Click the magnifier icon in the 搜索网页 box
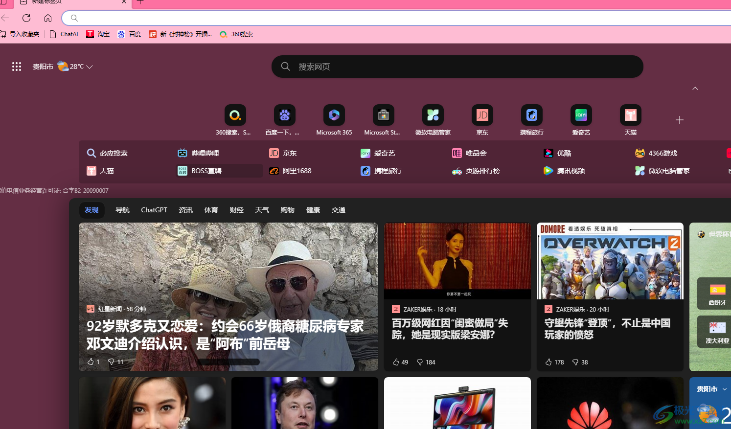Image resolution: width=731 pixels, height=429 pixels. click(286, 67)
